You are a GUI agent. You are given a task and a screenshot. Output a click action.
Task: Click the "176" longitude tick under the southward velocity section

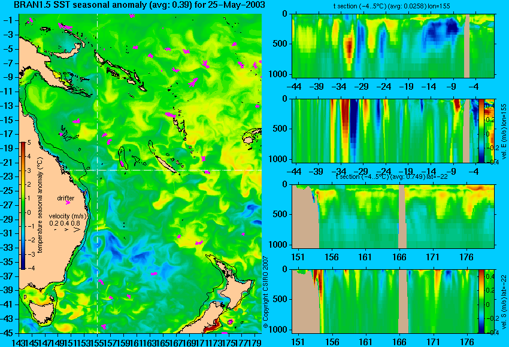coord(467,342)
